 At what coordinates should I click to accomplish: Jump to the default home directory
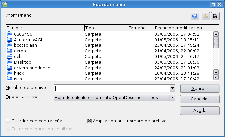pos(215,15)
